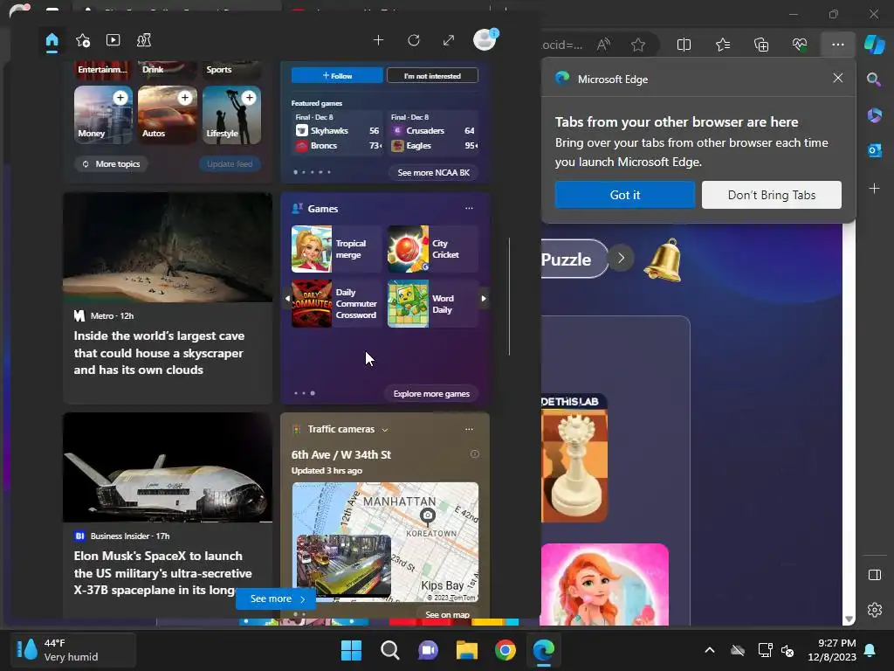Show hidden system tray icons
Screen dimensions: 894x671
tap(709, 650)
